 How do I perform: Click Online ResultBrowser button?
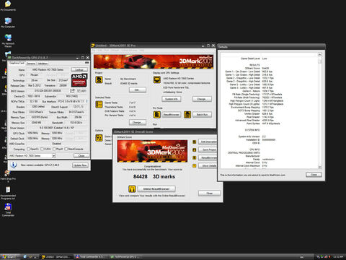tap(156, 188)
